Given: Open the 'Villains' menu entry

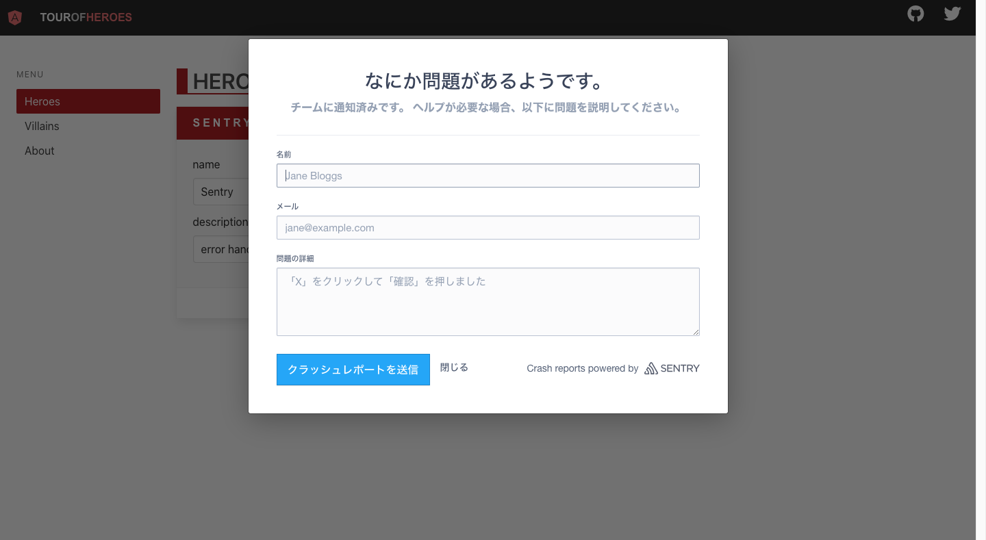Looking at the screenshot, I should (x=42, y=126).
